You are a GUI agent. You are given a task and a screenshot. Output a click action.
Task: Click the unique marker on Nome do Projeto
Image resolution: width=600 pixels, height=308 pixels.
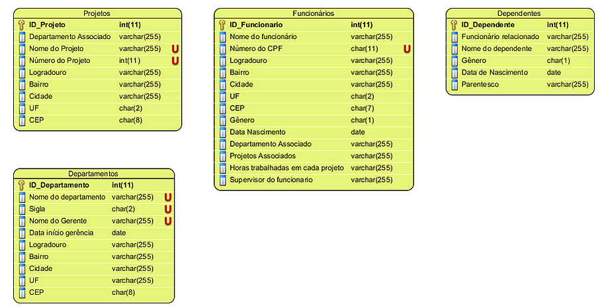click(175, 49)
